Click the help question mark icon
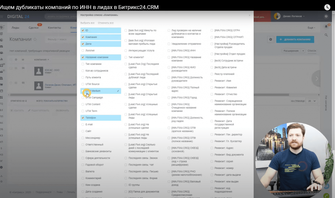 pyautogui.click(x=326, y=16)
